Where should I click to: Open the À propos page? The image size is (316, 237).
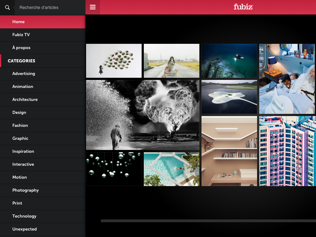(21, 48)
